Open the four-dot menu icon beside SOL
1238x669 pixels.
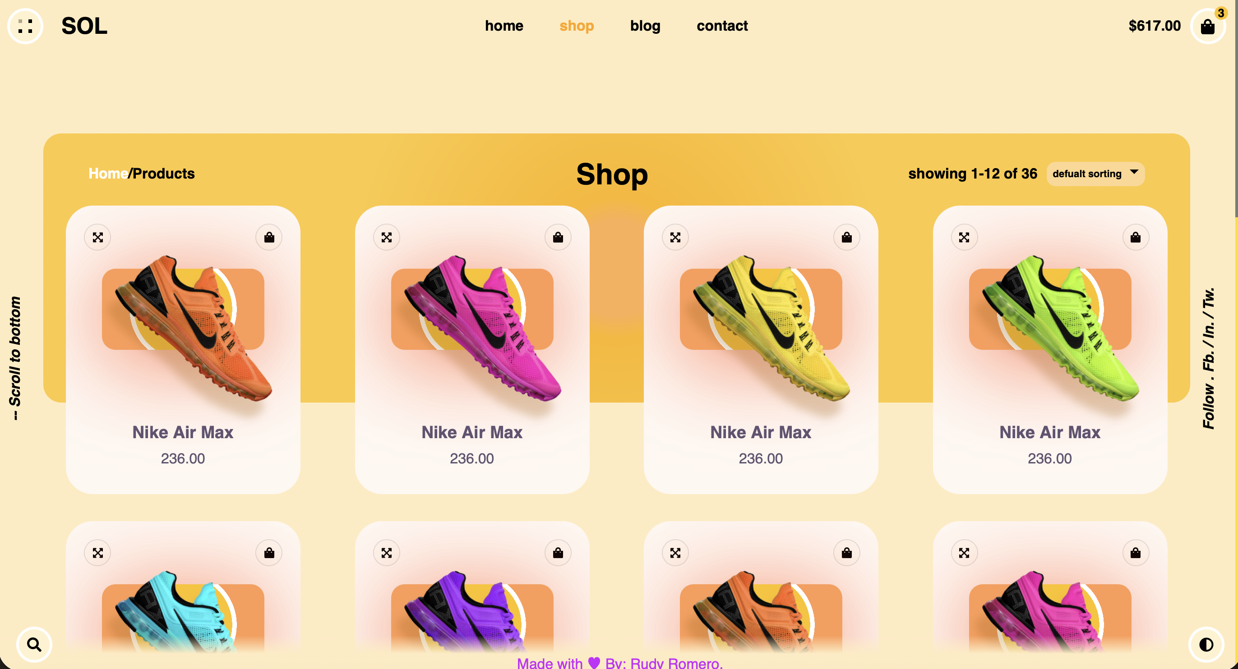click(25, 26)
